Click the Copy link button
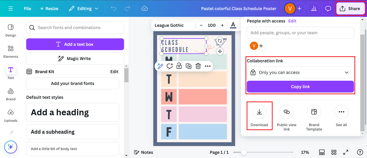Image resolution: width=367 pixels, height=158 pixels. pyautogui.click(x=300, y=87)
